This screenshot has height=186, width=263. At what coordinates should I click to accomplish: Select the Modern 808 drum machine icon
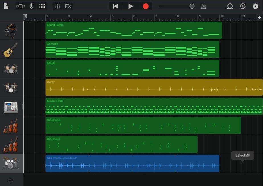coord(11,107)
